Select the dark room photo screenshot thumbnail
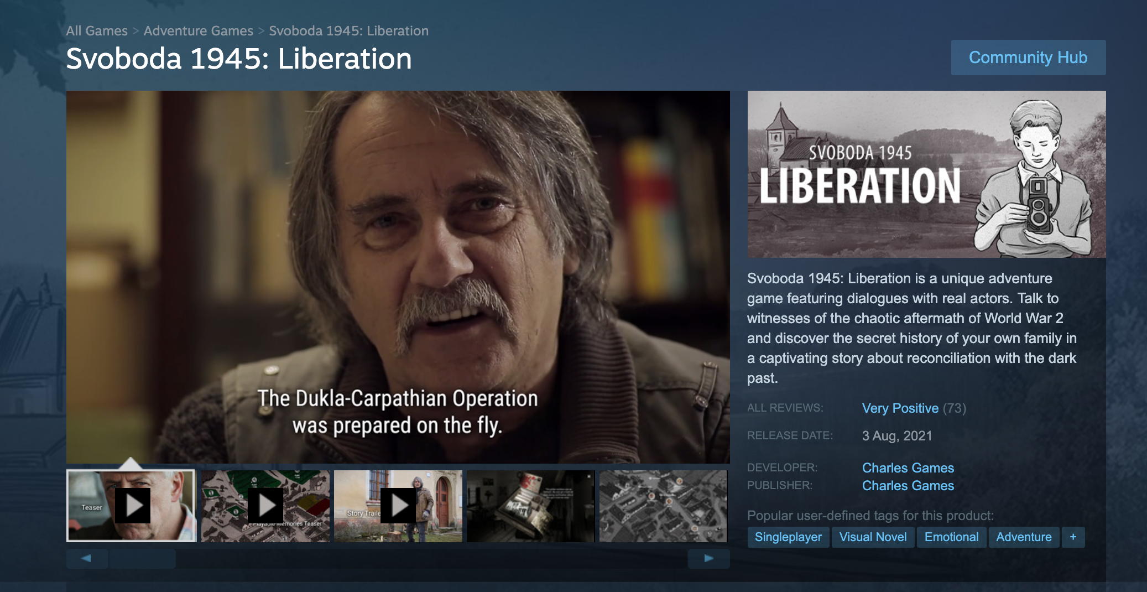This screenshot has height=592, width=1147. [531, 506]
